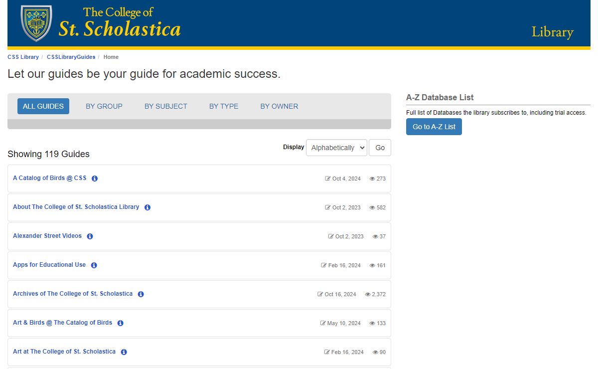Viewport: 598px width, 369px height.
Task: Click the Feb 16, 2024 date in Apps row
Action: pyautogui.click(x=344, y=265)
